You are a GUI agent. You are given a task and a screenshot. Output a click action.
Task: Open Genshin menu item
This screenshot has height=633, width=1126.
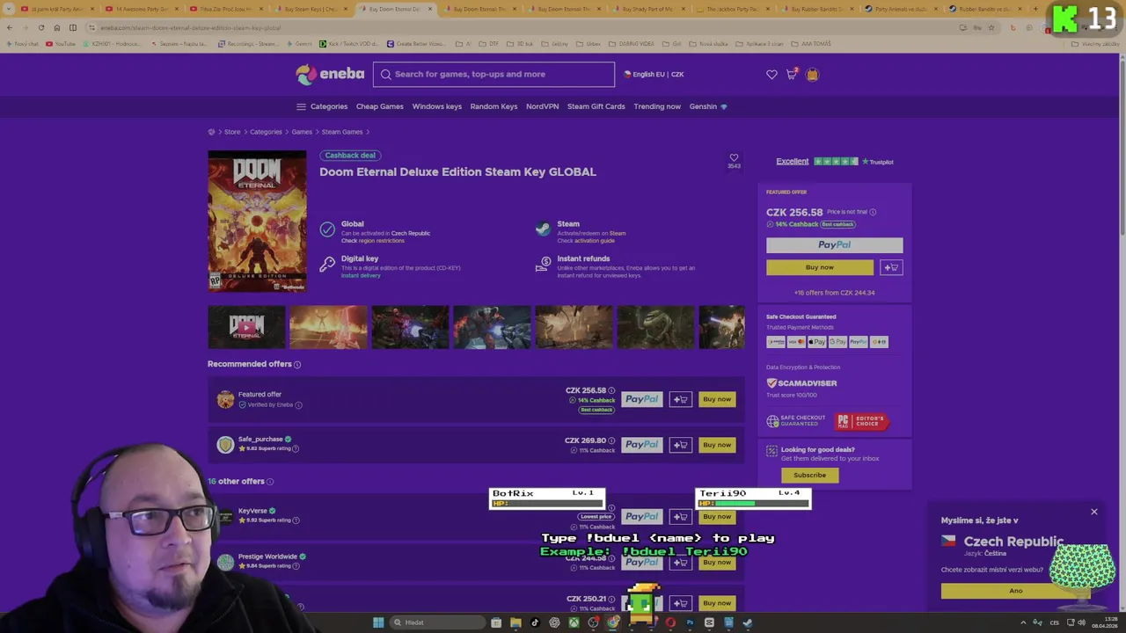tap(708, 106)
